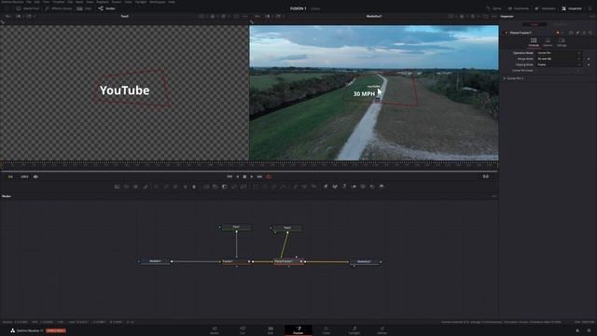Mute audio with the speaker icon
Screen dimensions: 597x336
(x=35, y=176)
